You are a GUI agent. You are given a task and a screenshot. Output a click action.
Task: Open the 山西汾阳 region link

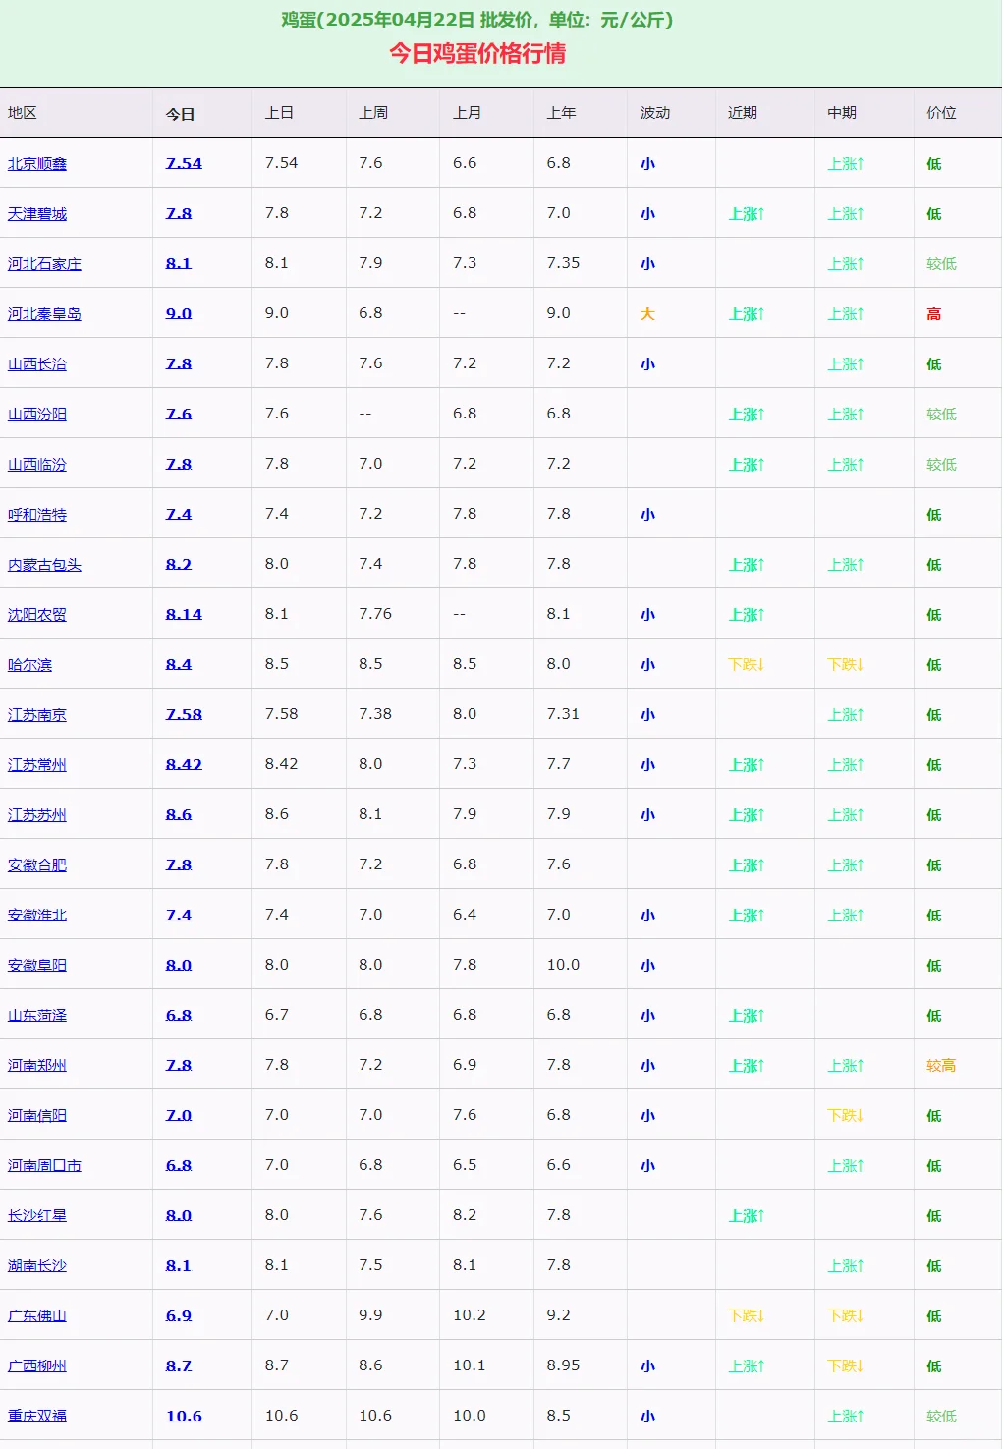pyautogui.click(x=37, y=415)
